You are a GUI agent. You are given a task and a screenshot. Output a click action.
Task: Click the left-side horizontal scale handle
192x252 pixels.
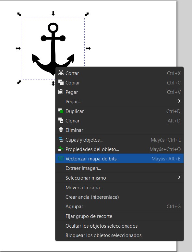(18, 48)
